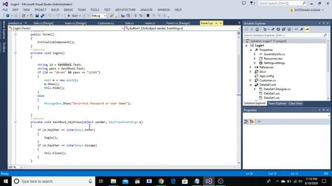Expand the References node
Viewport: 332px width, 186px height.
click(251, 67)
